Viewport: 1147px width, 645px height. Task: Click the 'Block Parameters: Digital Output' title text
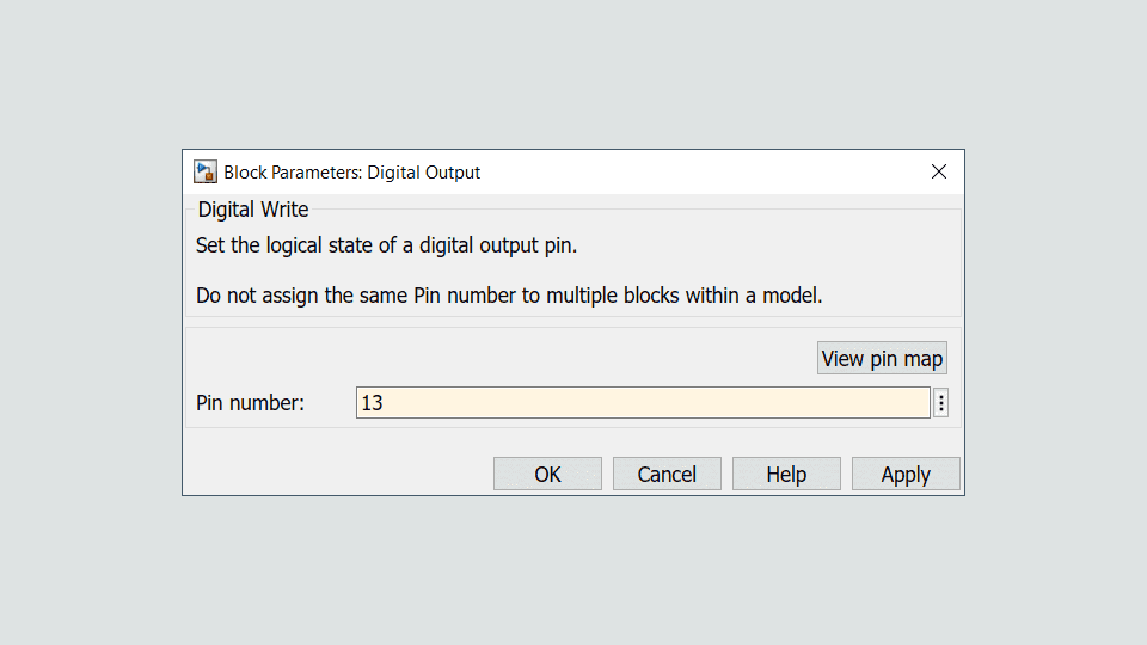pyautogui.click(x=352, y=173)
